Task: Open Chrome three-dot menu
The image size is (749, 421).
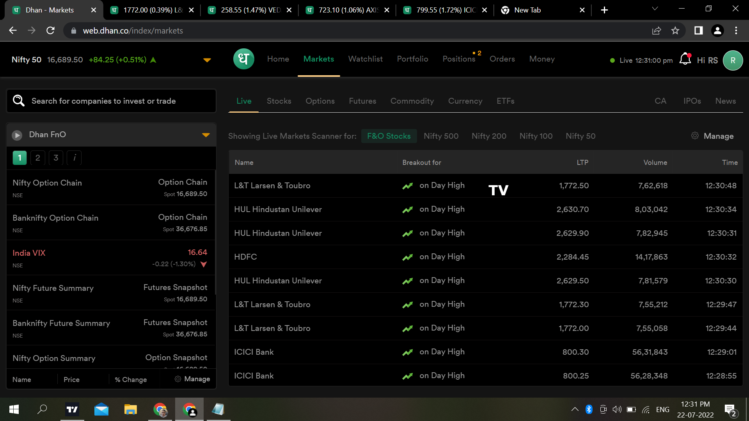Action: 736,30
